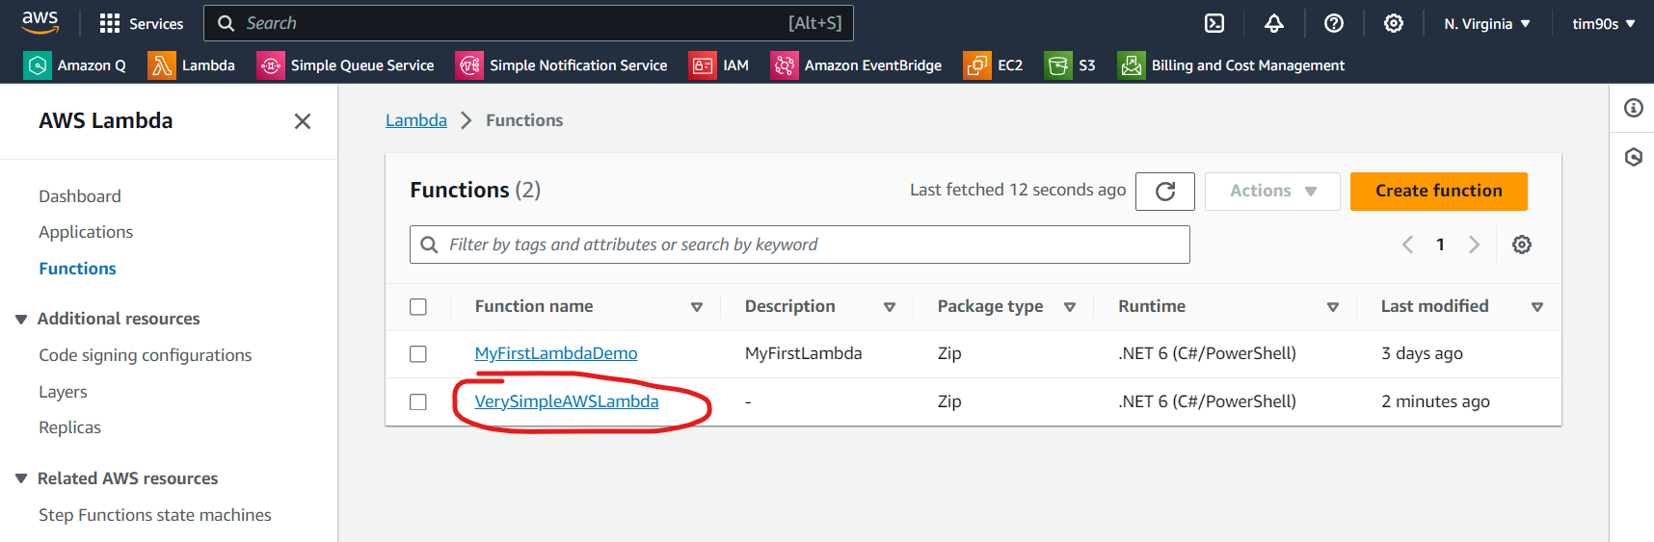
Task: Refresh the functions list
Action: coord(1165,192)
